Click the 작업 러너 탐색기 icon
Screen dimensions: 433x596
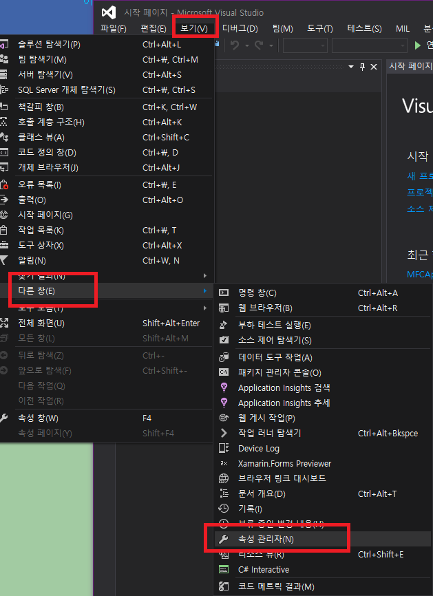[x=224, y=433]
